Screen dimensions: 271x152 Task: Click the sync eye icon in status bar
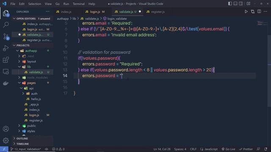pyautogui.click(x=47, y=149)
